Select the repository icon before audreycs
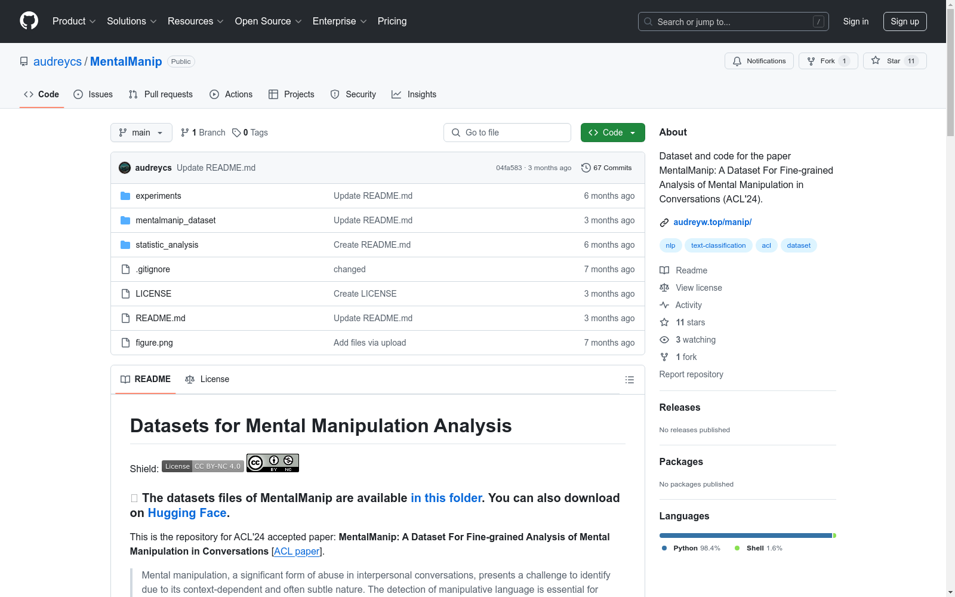This screenshot has width=955, height=597. pos(24,61)
